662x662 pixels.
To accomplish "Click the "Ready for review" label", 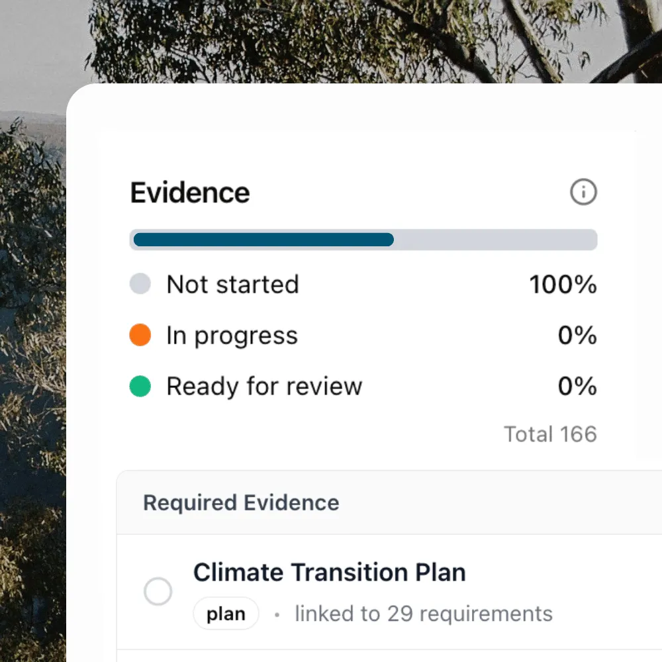I will pyautogui.click(x=264, y=387).
